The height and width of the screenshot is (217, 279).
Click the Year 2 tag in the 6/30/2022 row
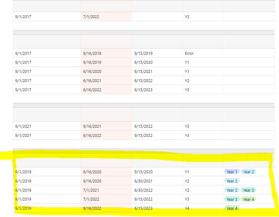pos(232,190)
